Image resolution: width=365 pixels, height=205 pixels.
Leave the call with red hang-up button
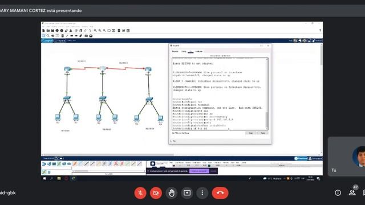tap(220, 193)
